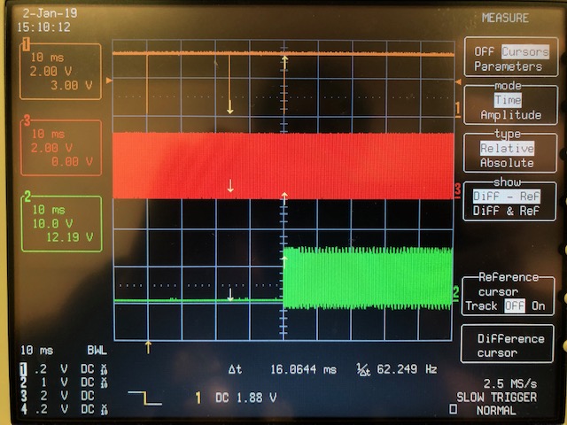Image resolution: width=567 pixels, height=425 pixels.
Task: Click the down arrow cursor on red trace
Action: (230, 186)
